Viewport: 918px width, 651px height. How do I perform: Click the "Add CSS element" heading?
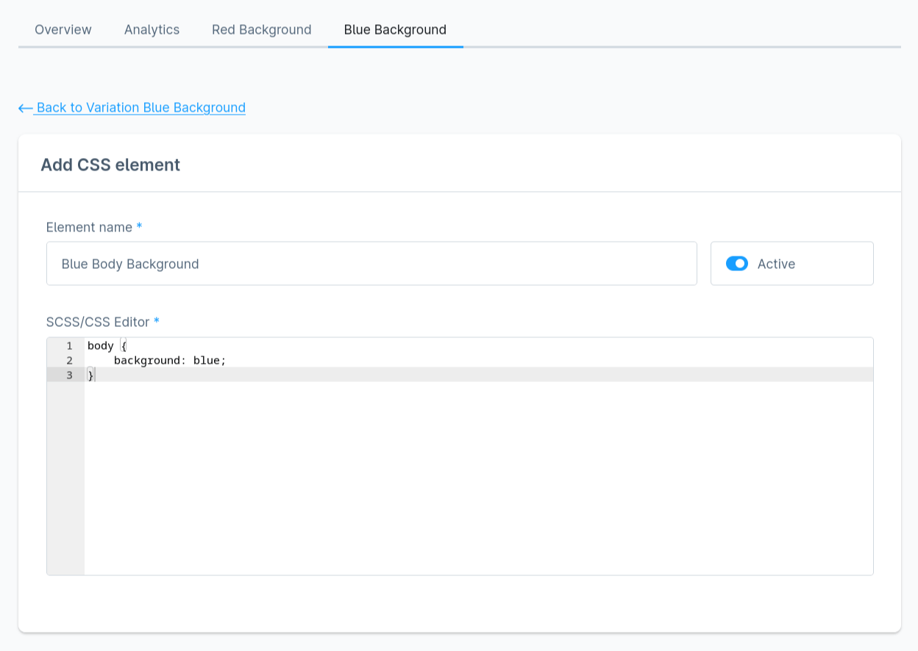coord(110,165)
